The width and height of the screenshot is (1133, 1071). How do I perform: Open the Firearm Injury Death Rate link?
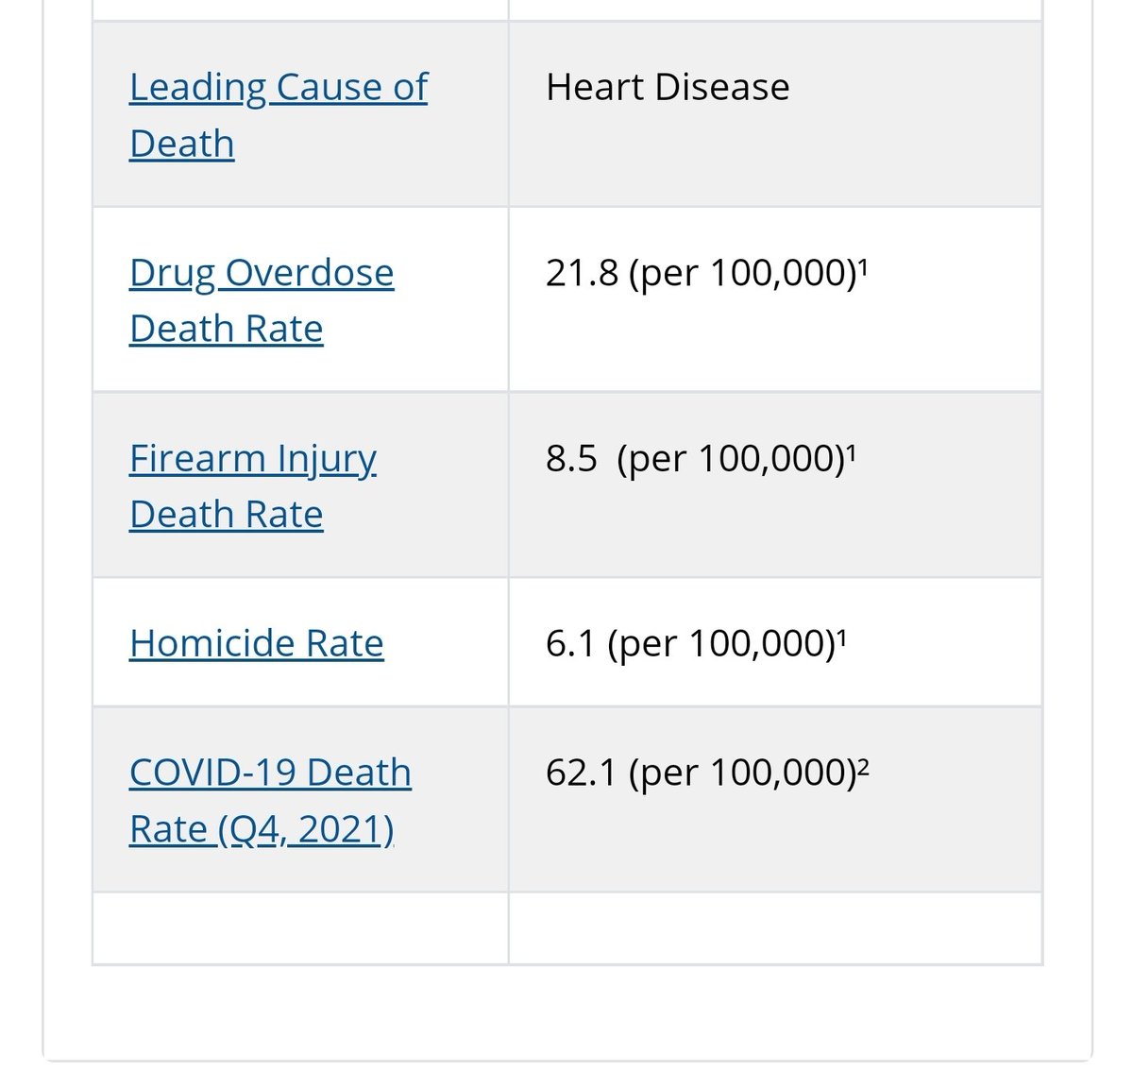point(253,486)
